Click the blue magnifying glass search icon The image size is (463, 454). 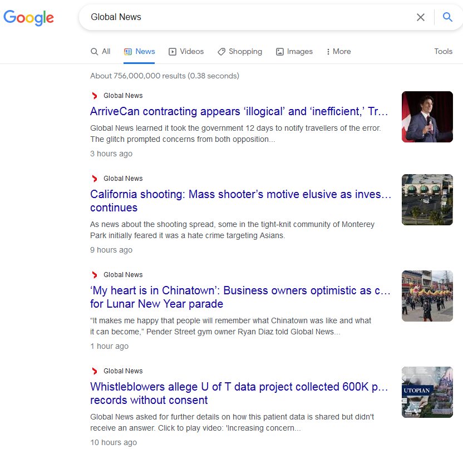pyautogui.click(x=447, y=17)
